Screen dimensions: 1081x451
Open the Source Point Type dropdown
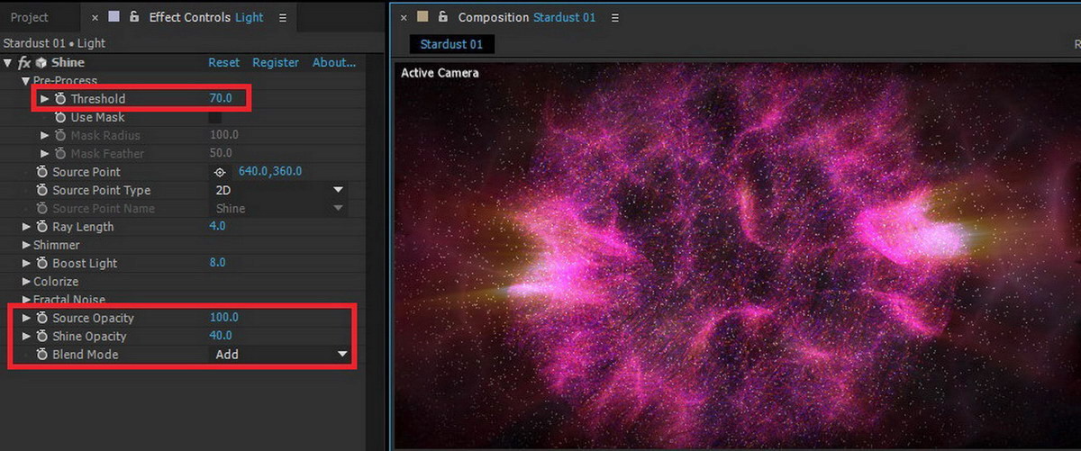point(278,190)
